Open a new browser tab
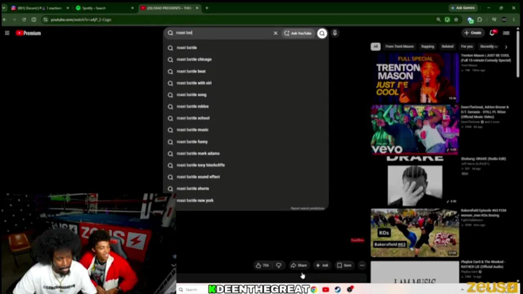This screenshot has height=294, width=523. point(207,8)
